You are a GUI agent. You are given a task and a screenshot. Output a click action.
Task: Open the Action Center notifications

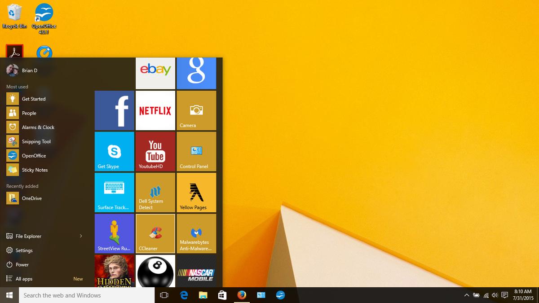504,295
